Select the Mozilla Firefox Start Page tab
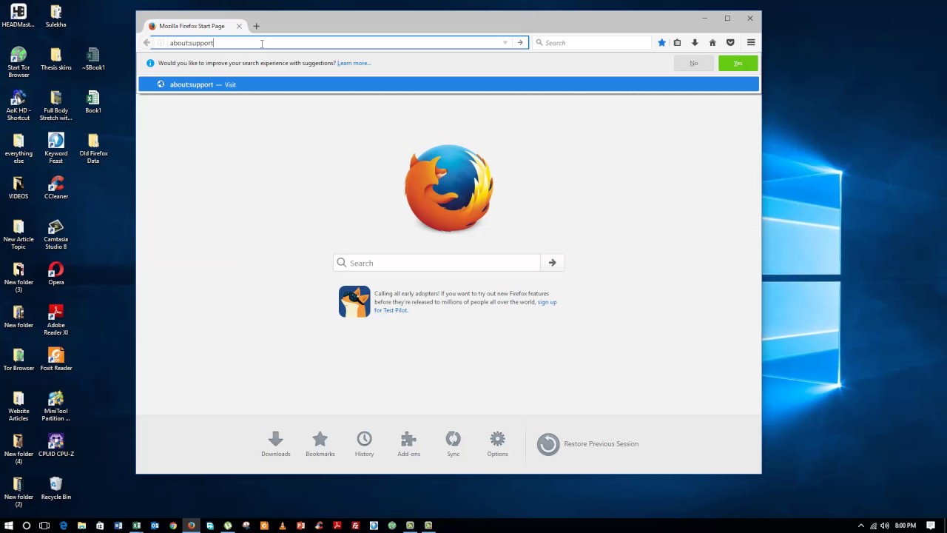Screen dimensions: 947x533 (195, 26)
